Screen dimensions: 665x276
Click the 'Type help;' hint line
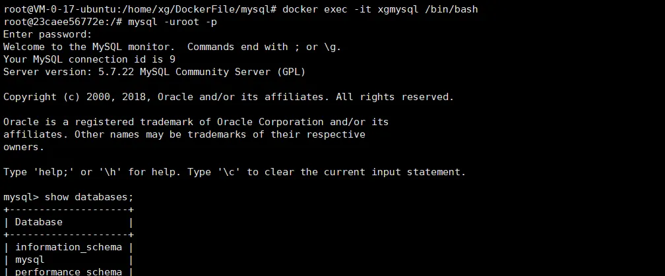click(x=235, y=173)
